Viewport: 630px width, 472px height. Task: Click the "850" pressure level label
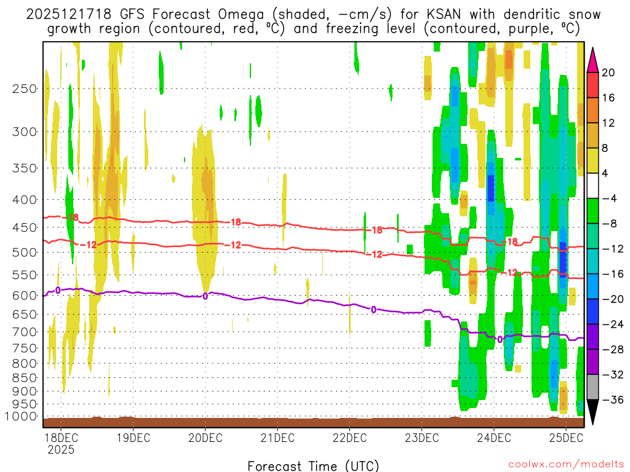(25, 378)
